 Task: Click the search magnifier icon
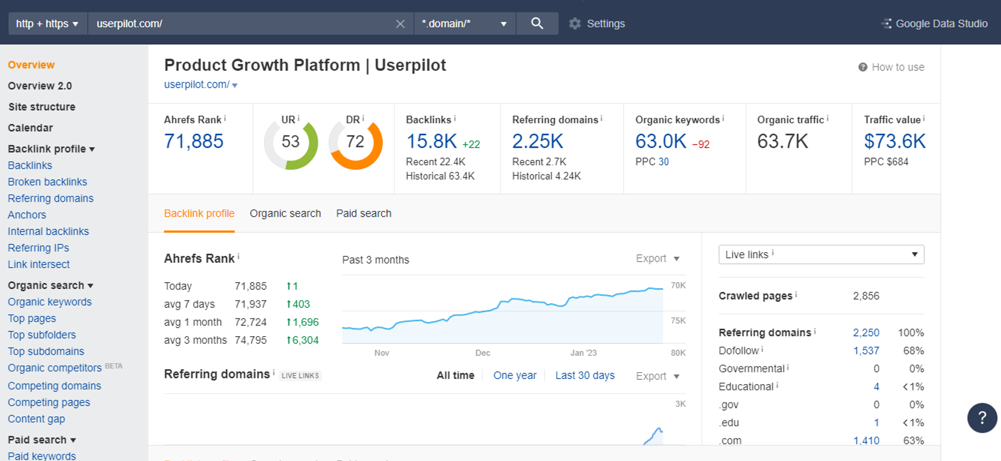(537, 23)
